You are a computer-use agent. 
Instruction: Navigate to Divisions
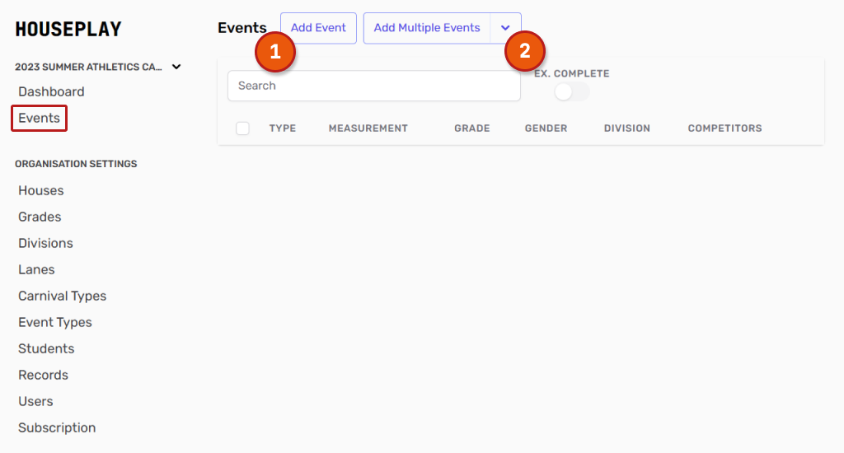click(45, 243)
